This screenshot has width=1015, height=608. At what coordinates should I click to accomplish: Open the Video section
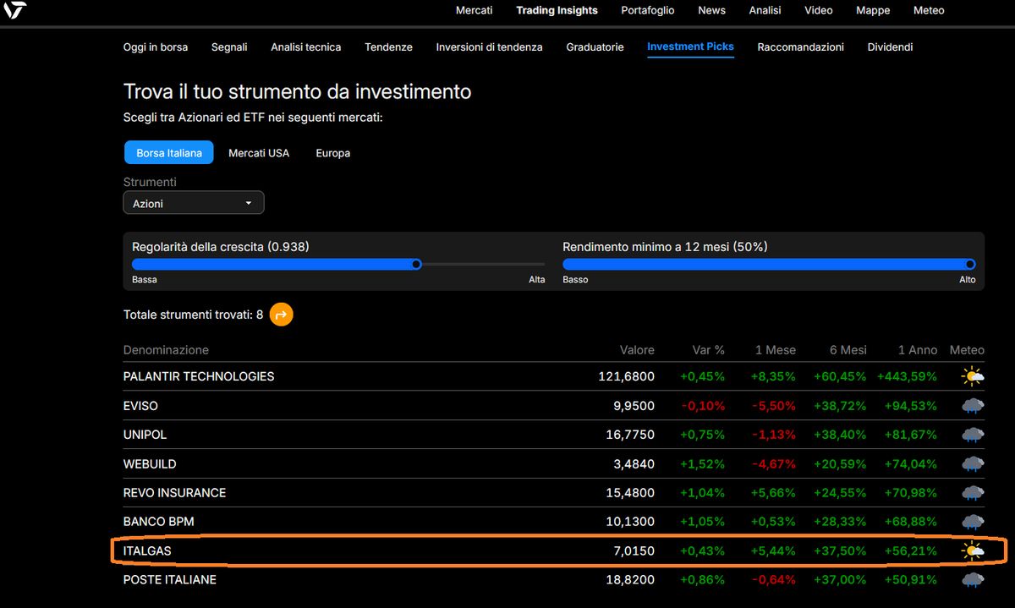[819, 10]
